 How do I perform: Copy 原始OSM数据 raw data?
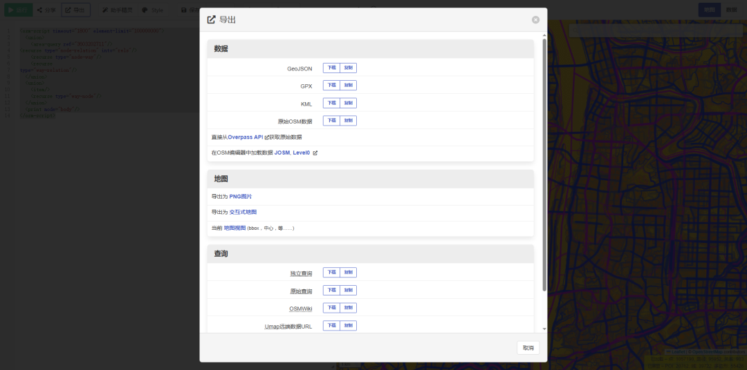point(348,121)
